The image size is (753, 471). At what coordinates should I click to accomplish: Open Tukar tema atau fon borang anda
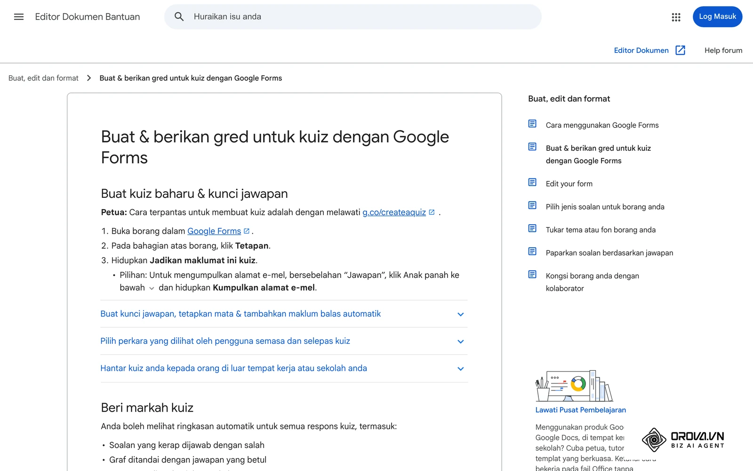(x=601, y=230)
